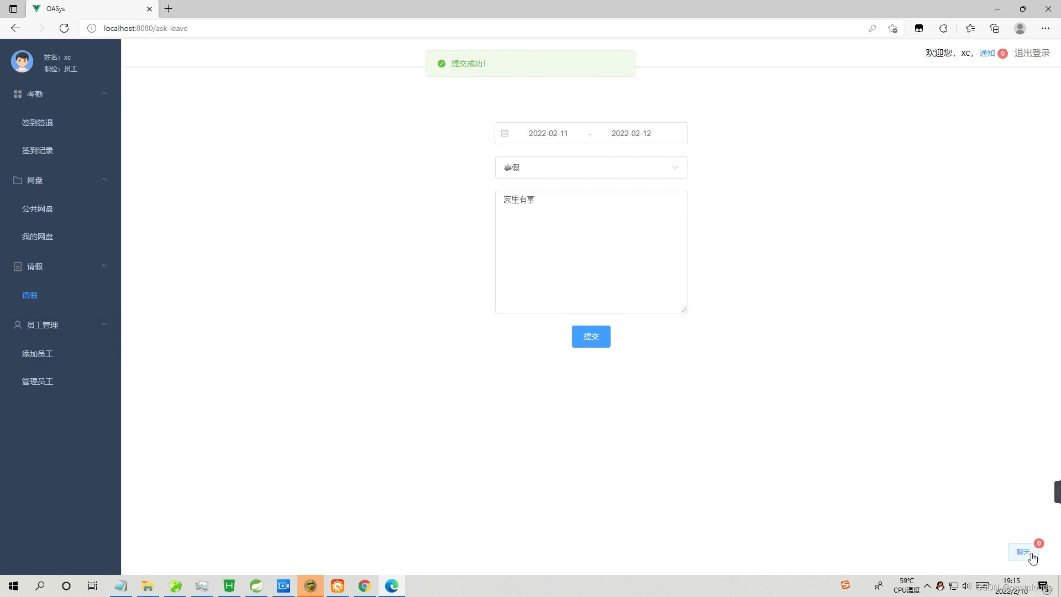Click the leave reason text area

click(591, 252)
